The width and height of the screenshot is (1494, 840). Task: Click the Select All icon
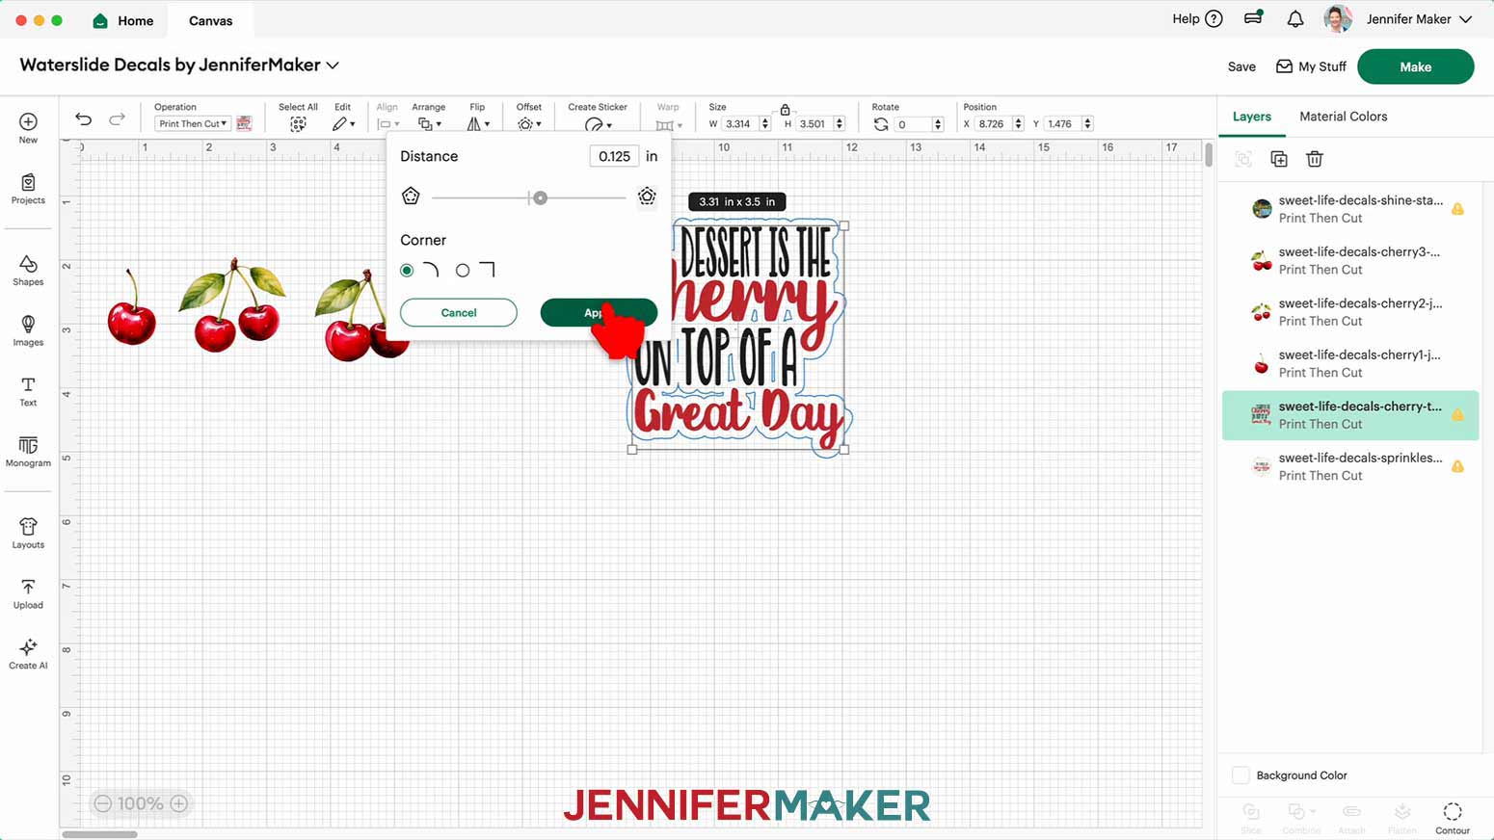(x=298, y=124)
